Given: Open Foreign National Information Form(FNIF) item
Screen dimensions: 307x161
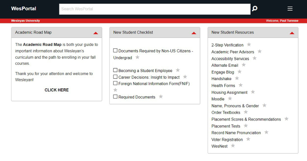Looking at the screenshot, I should pos(154,84).
